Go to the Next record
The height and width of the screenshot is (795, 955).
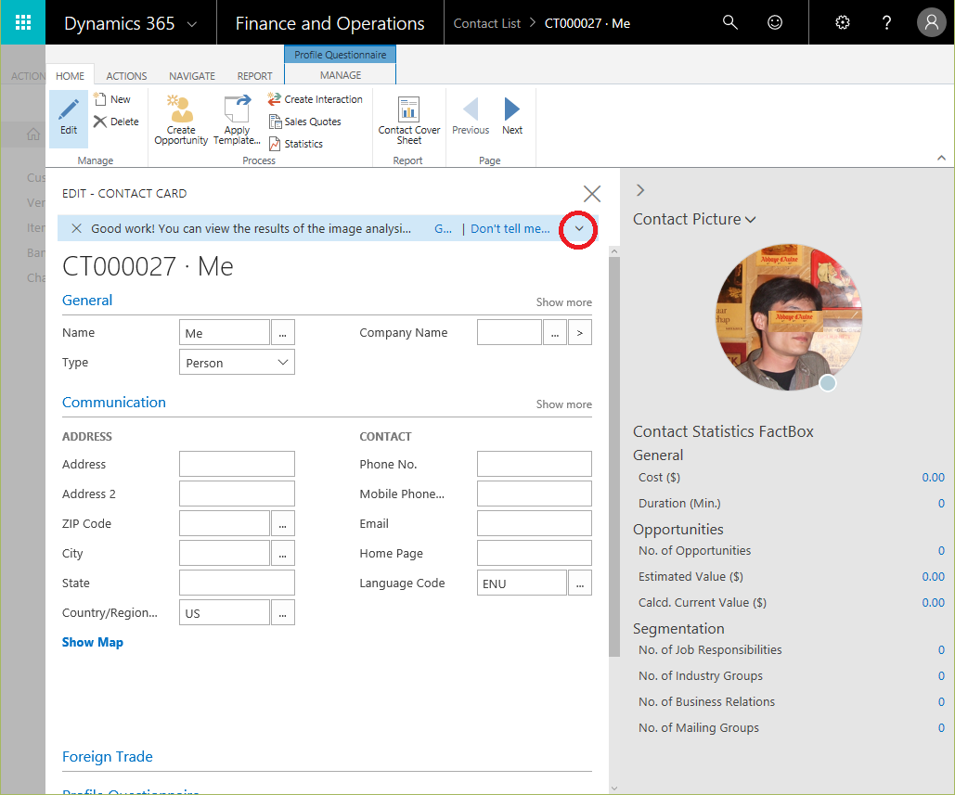pos(512,116)
